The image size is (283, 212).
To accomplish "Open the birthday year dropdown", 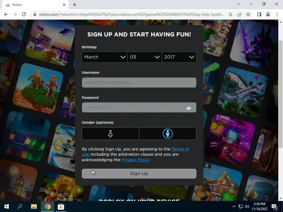I will (179, 57).
